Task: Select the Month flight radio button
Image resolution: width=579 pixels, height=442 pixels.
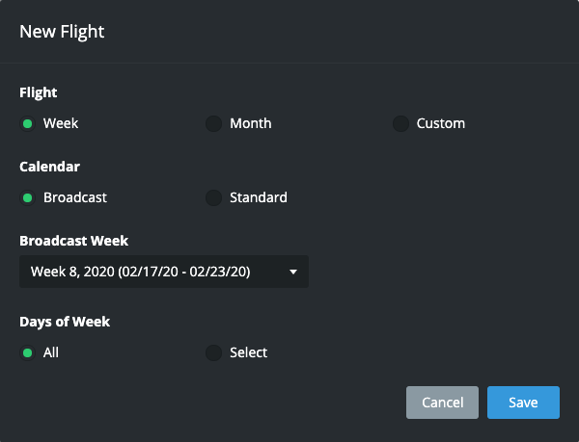Action: pos(213,124)
